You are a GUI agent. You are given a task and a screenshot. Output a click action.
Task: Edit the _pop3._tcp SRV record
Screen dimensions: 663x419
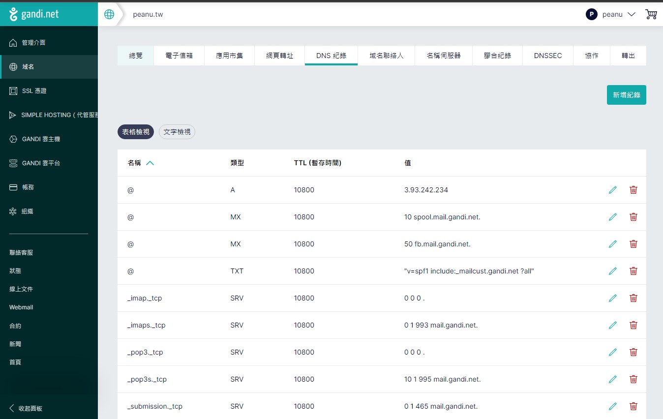(x=613, y=352)
